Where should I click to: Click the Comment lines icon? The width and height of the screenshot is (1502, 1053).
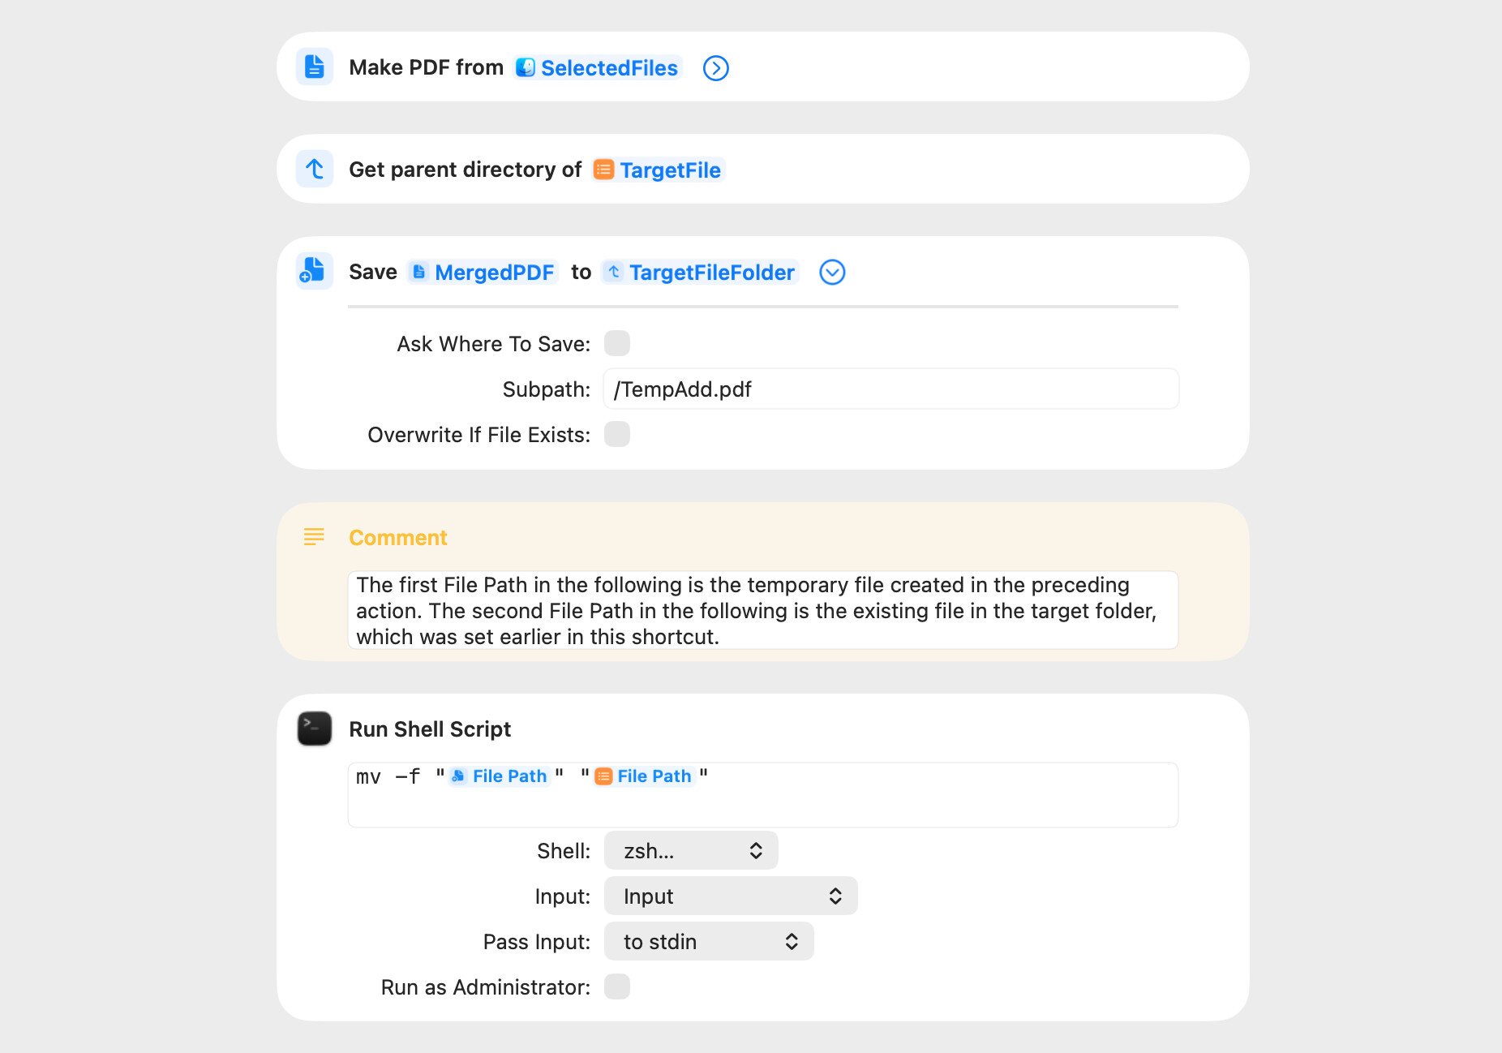coord(314,537)
